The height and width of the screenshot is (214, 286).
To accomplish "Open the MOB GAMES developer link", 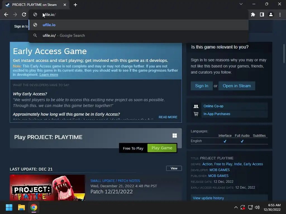I will [220, 170].
